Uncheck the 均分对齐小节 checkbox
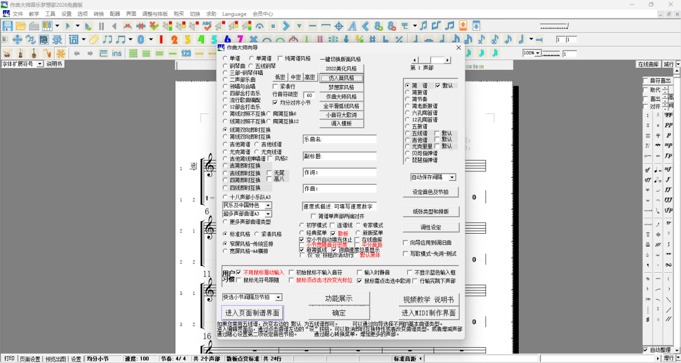The width and height of the screenshot is (681, 363). [276, 103]
